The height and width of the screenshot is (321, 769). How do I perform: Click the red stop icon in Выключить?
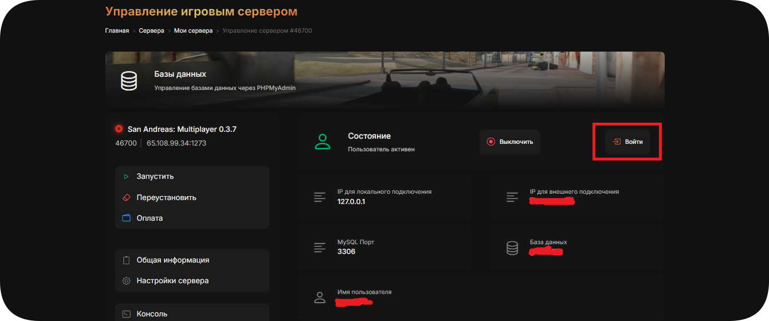pyautogui.click(x=491, y=142)
